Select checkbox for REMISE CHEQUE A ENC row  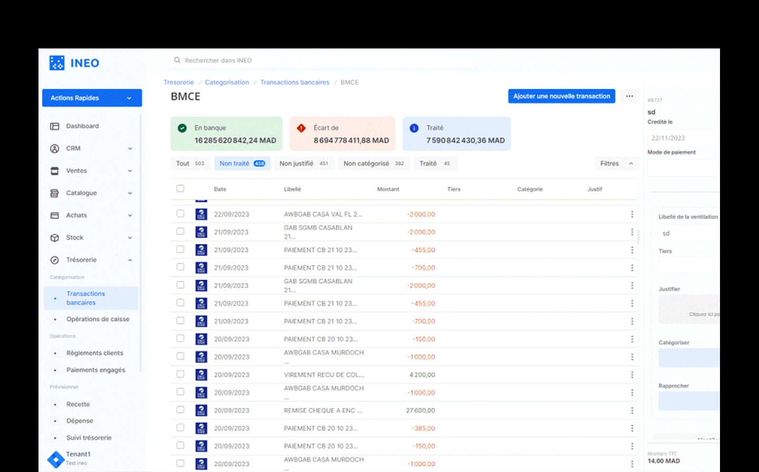click(x=180, y=410)
